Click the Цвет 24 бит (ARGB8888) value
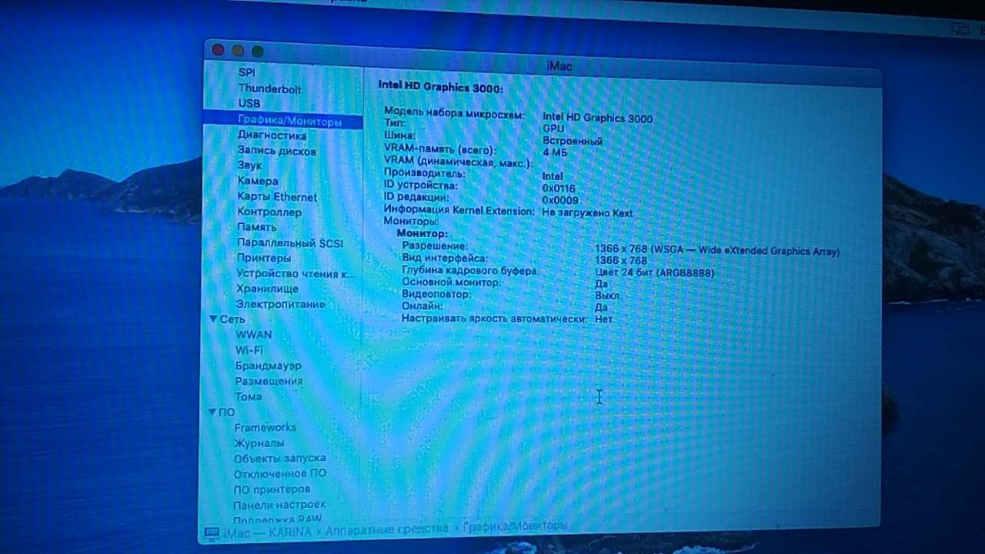 click(x=654, y=272)
